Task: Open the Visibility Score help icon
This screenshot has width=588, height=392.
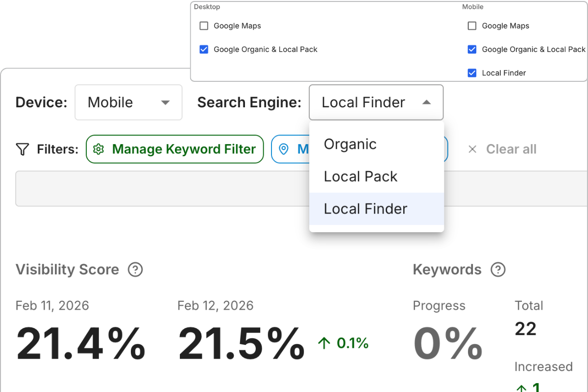Action: (135, 269)
